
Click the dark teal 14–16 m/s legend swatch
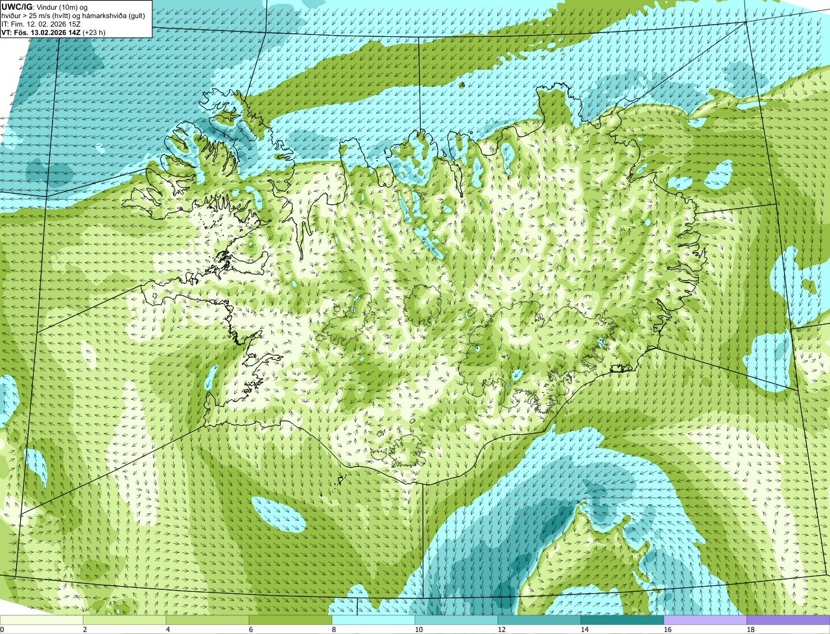[622, 620]
